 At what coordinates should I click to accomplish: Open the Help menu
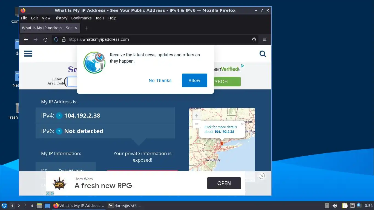112,18
